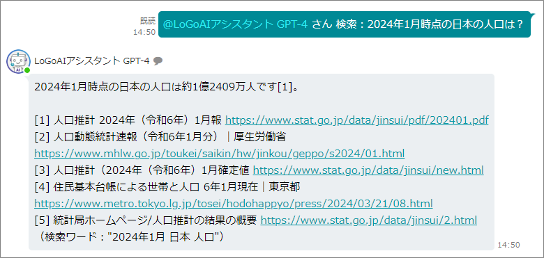The height and width of the screenshot is (258, 544).
Task: Click the 既読 read-receipt label
Action: point(148,21)
